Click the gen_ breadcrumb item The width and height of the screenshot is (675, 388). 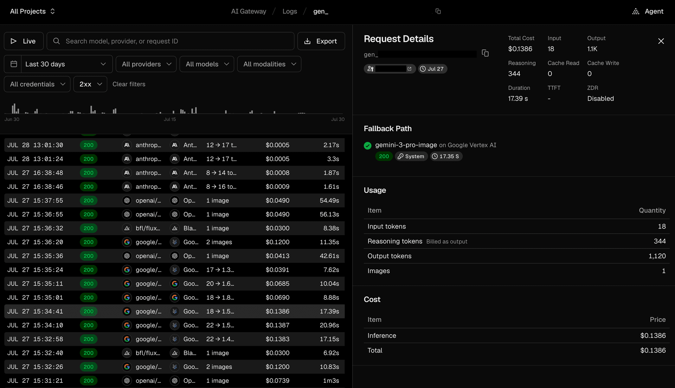pyautogui.click(x=321, y=11)
